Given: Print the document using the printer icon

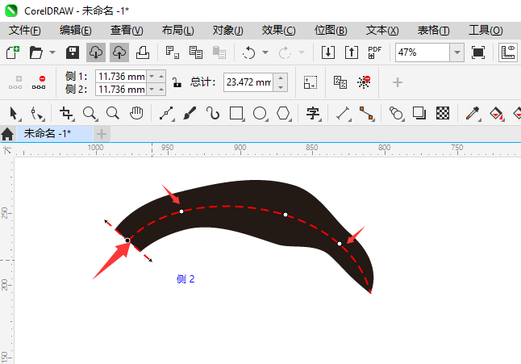Looking at the screenshot, I should coord(143,52).
